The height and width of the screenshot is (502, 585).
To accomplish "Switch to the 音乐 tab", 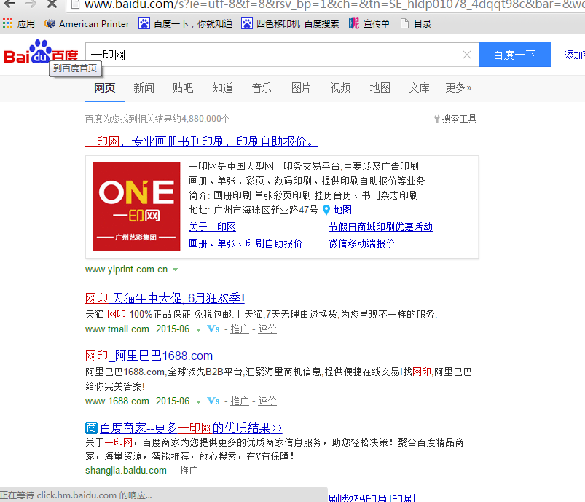I will [x=262, y=87].
